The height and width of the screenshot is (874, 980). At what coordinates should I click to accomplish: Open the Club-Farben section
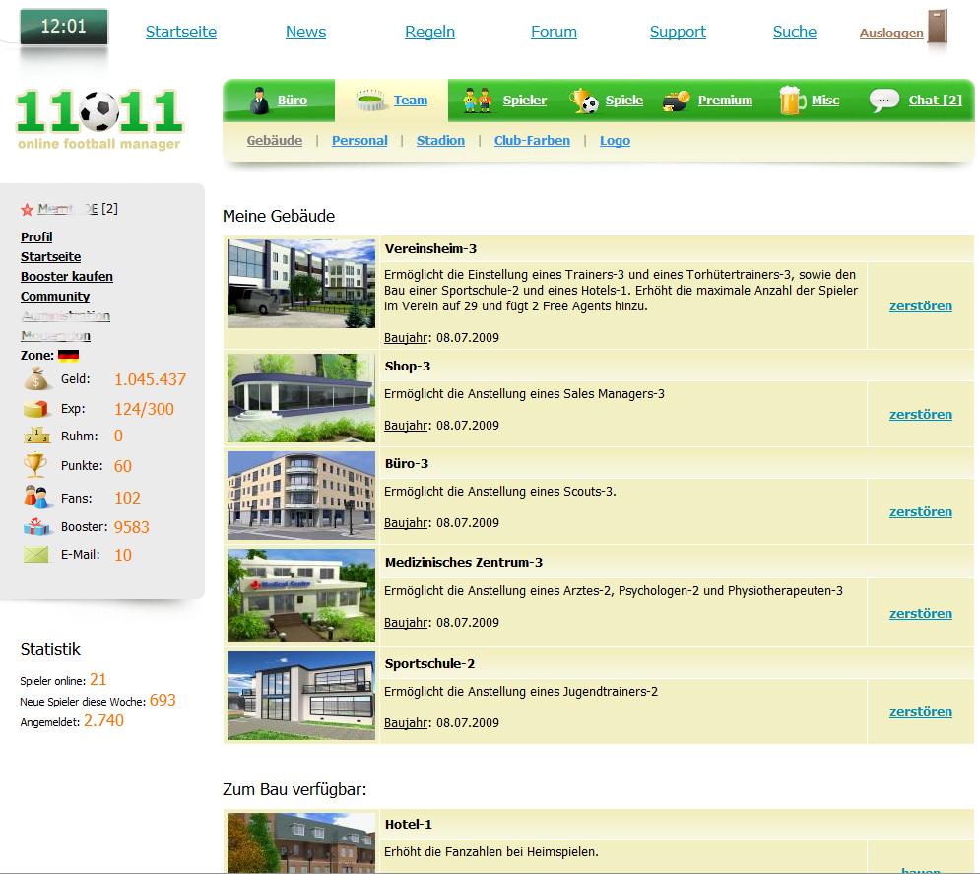[x=532, y=141]
